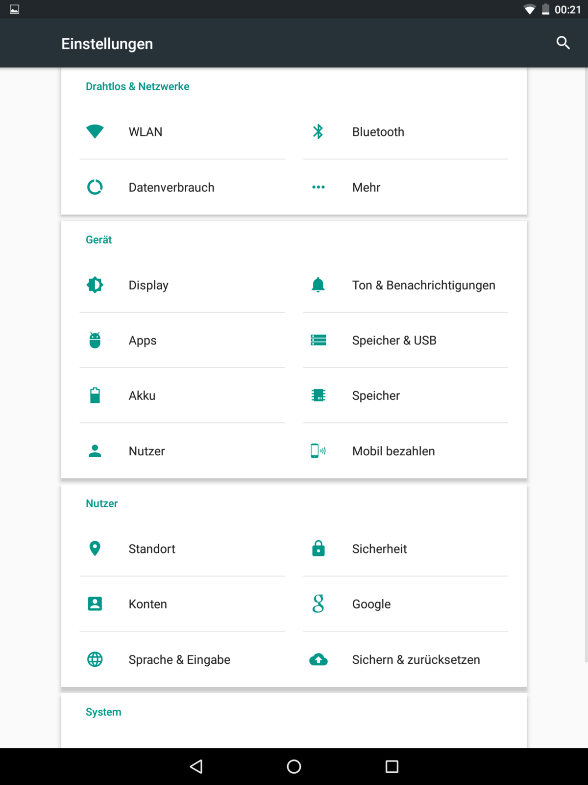Viewport: 588px width, 785px height.
Task: Open WLAN settings via Wi-Fi icon
Action: pos(95,131)
